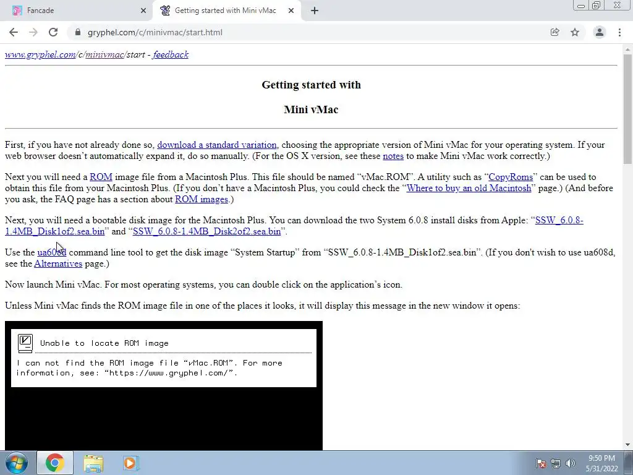The height and width of the screenshot is (475, 633).
Task: Open the Chrome profile icon
Action: point(600,32)
